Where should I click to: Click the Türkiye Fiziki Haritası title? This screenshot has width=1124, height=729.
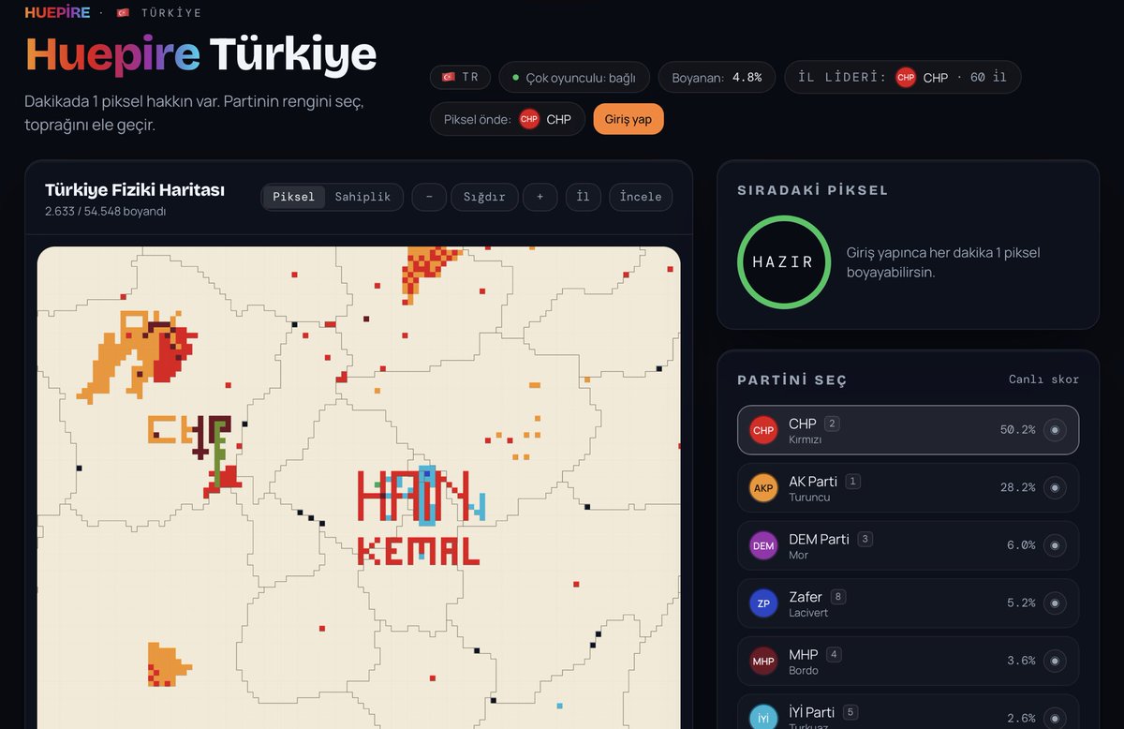[x=135, y=190]
